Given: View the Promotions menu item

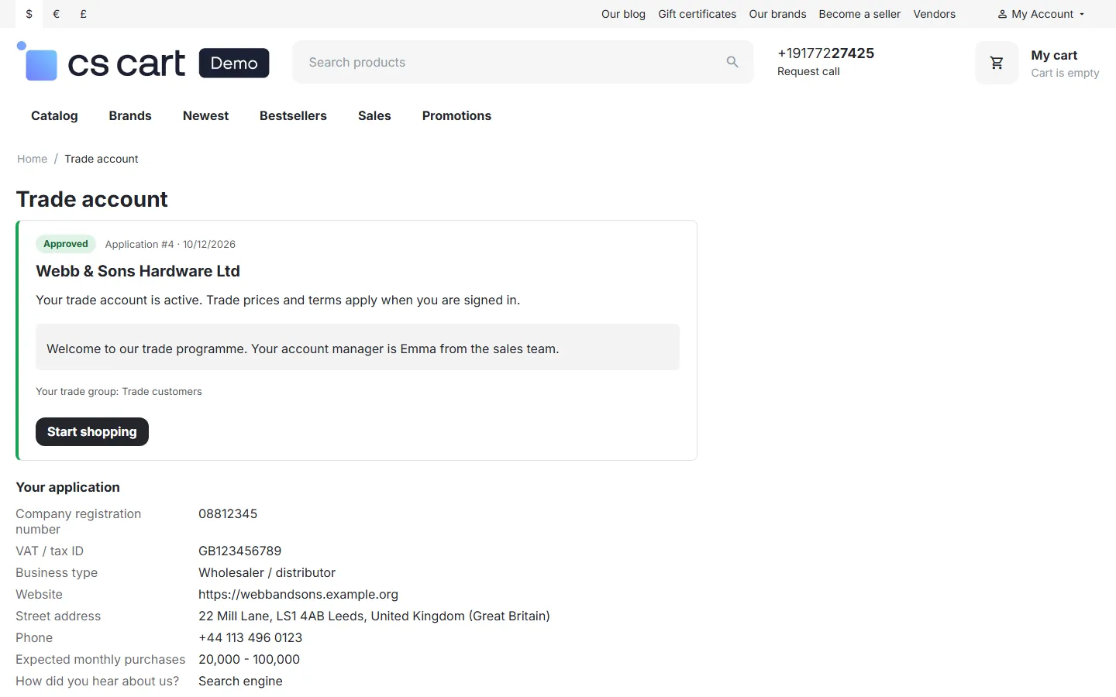Looking at the screenshot, I should 456,115.
